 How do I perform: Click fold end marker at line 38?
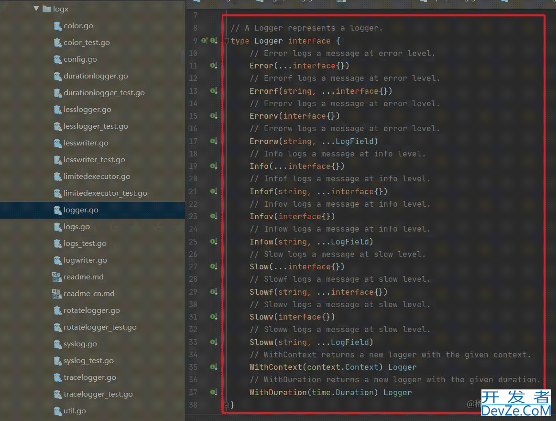pyautogui.click(x=226, y=404)
